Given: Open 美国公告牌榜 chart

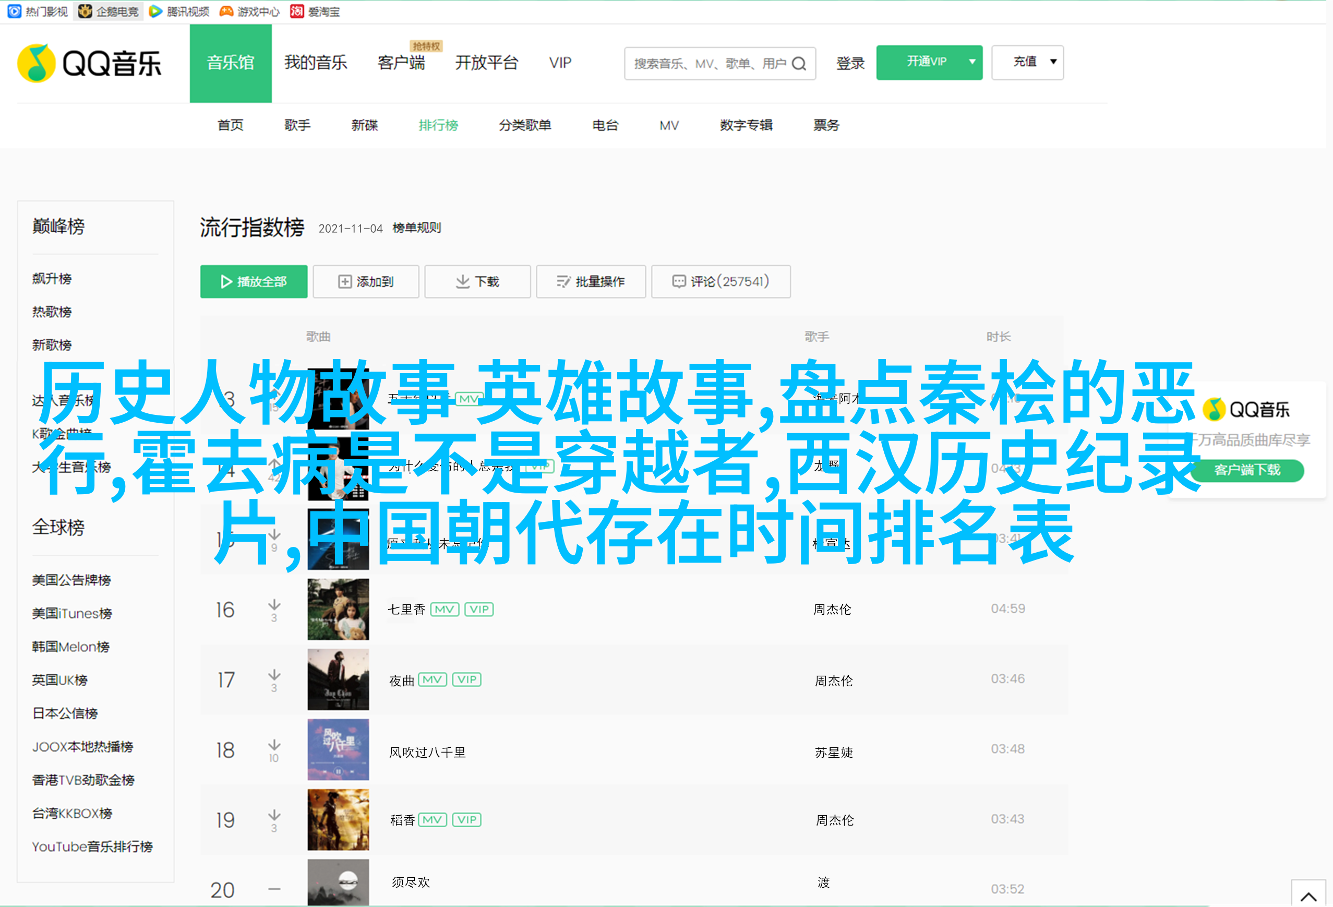Looking at the screenshot, I should pos(71,580).
